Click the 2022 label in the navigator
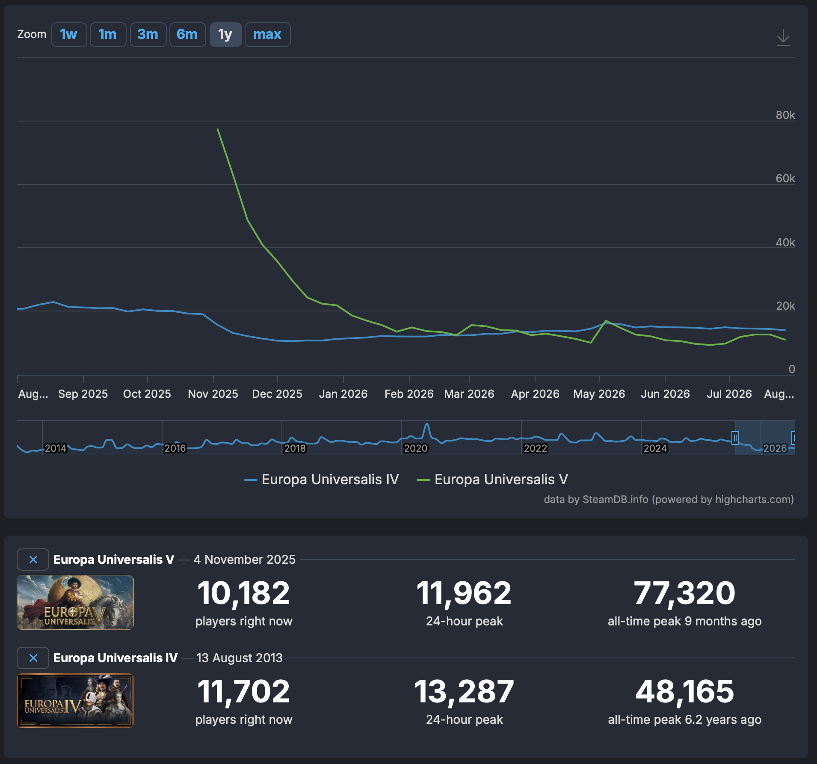The width and height of the screenshot is (817, 764). (536, 448)
